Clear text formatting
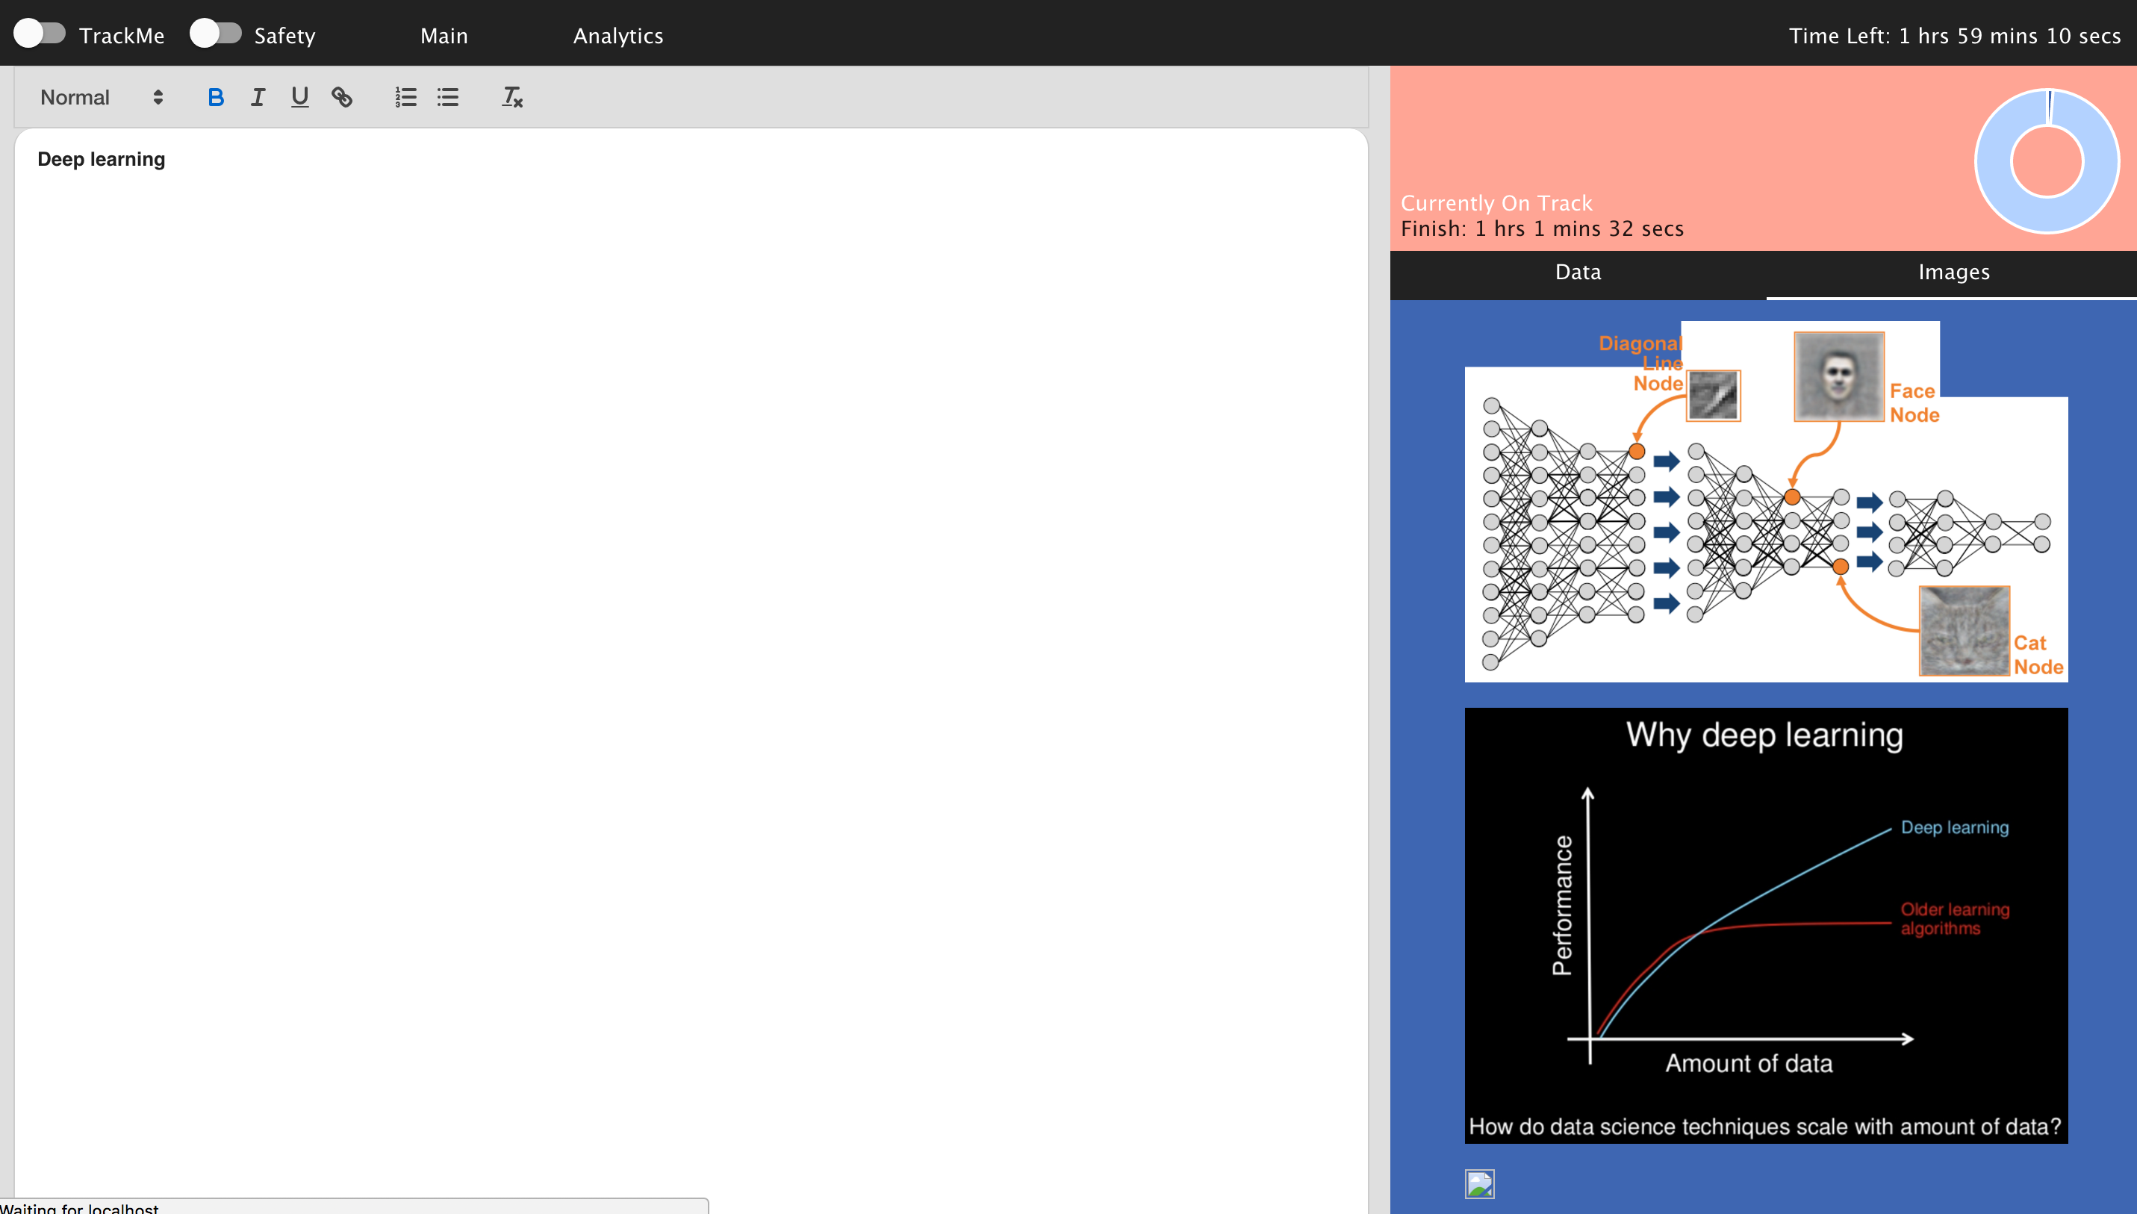 (512, 98)
